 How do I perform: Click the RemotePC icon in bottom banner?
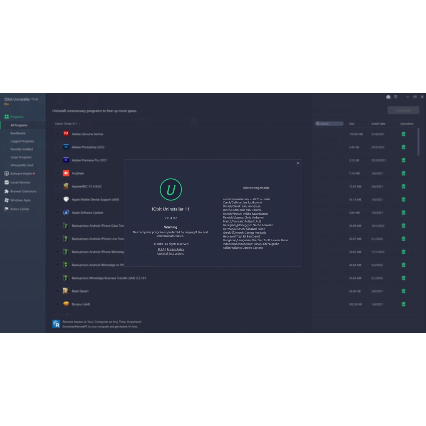pos(56,324)
